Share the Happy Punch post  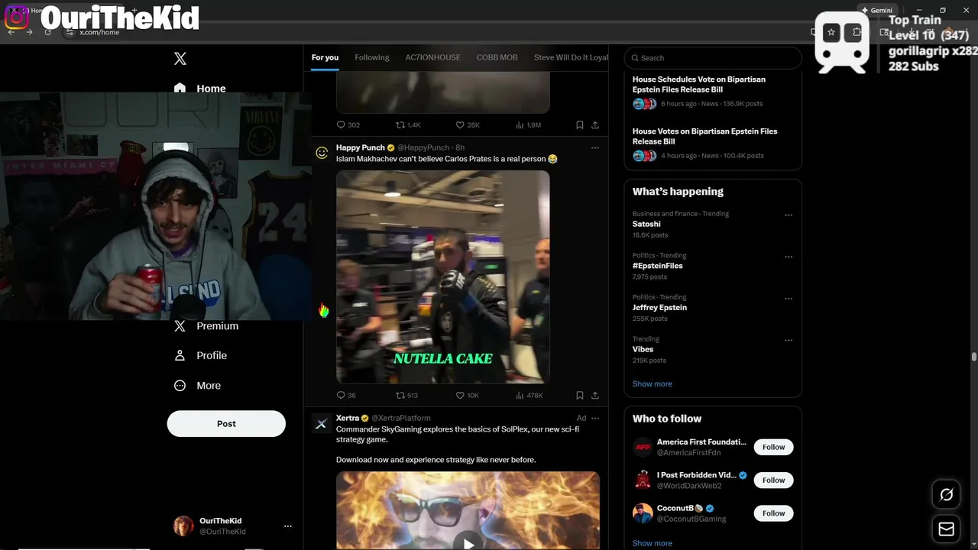point(595,395)
